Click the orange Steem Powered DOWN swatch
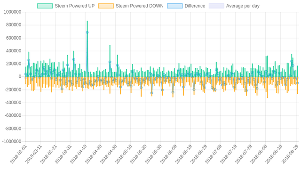Viewport: 301px width, 170px height. (x=106, y=6)
